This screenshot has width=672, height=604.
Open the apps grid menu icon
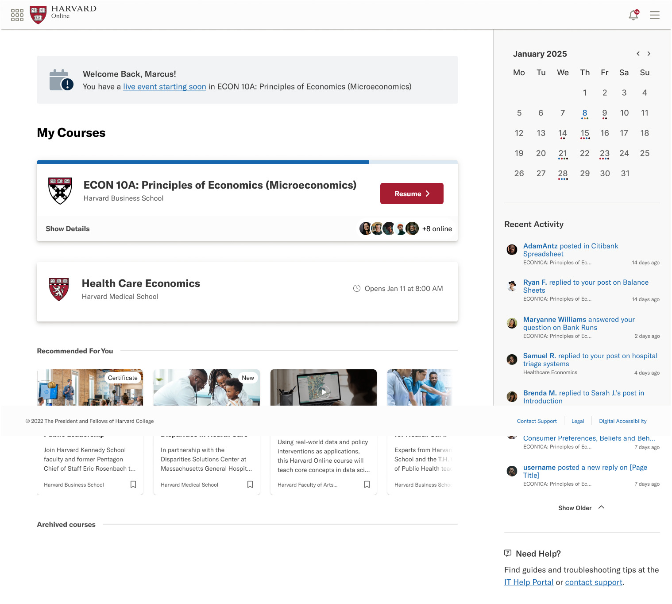(x=17, y=15)
